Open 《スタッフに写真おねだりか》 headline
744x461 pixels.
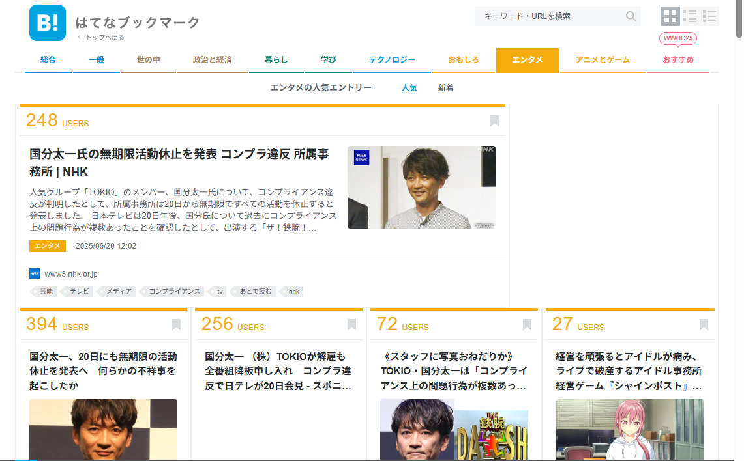[454, 371]
